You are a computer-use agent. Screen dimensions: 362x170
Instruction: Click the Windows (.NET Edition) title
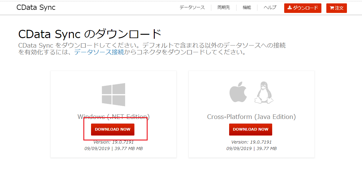pyautogui.click(x=113, y=117)
